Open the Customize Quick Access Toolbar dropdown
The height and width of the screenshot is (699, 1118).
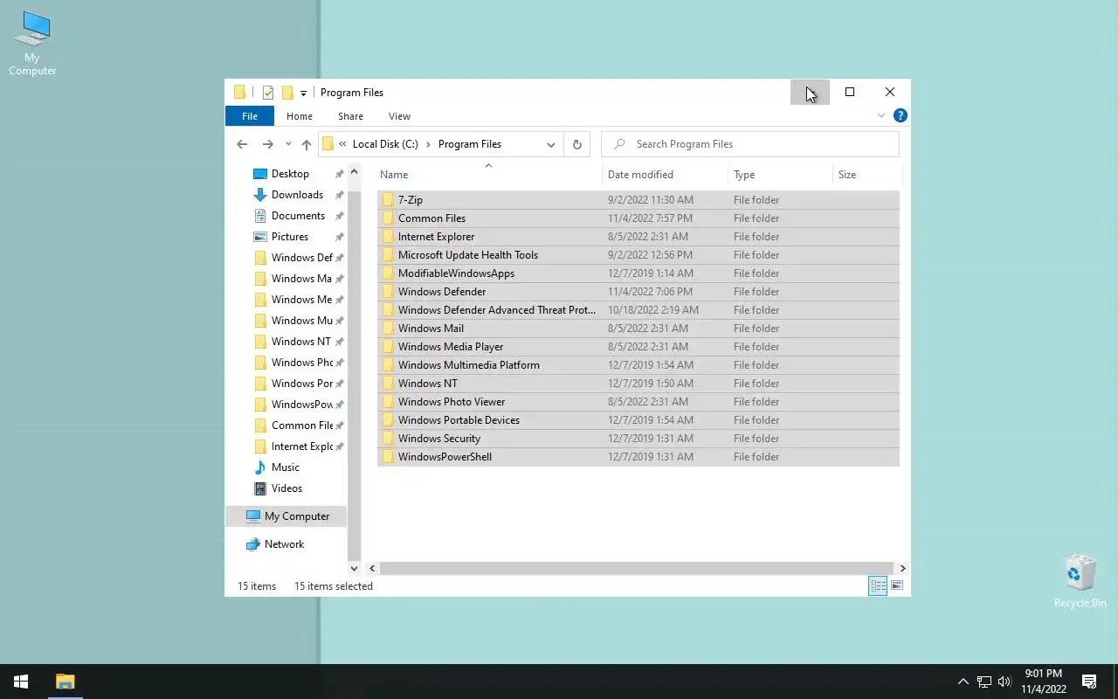(303, 93)
